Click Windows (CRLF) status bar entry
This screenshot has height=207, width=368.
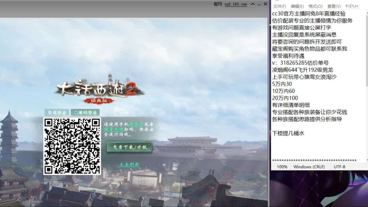click(309, 167)
